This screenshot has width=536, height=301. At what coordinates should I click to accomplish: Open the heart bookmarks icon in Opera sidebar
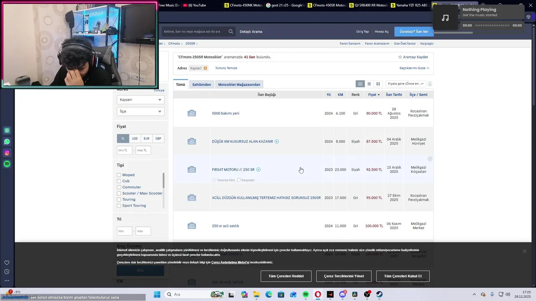pos(7,263)
